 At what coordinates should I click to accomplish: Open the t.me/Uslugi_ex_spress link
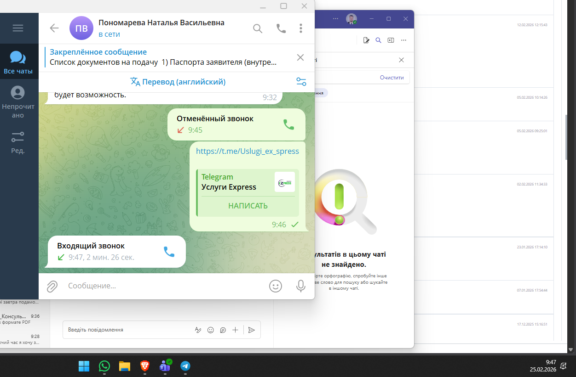pyautogui.click(x=248, y=151)
